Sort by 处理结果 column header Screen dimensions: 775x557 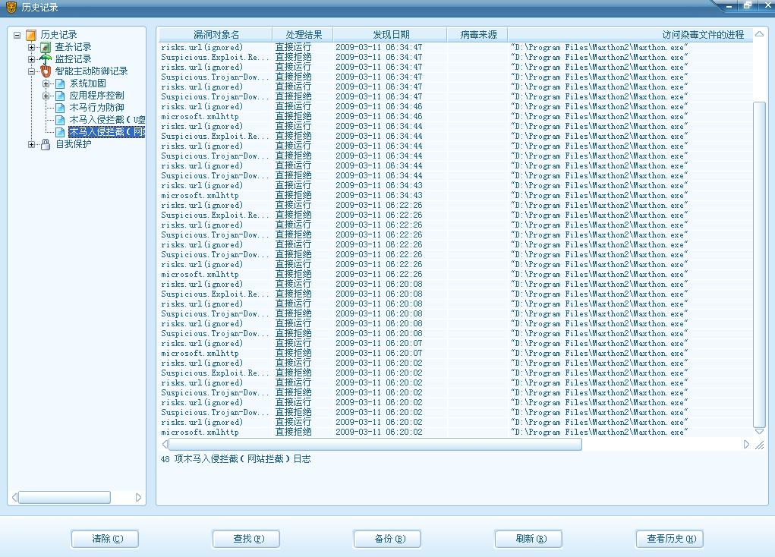(x=303, y=35)
